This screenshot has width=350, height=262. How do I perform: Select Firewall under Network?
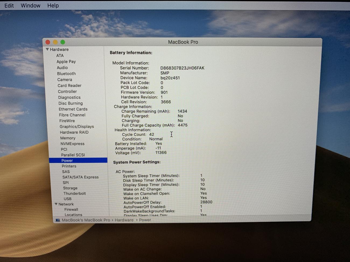(x=71, y=210)
